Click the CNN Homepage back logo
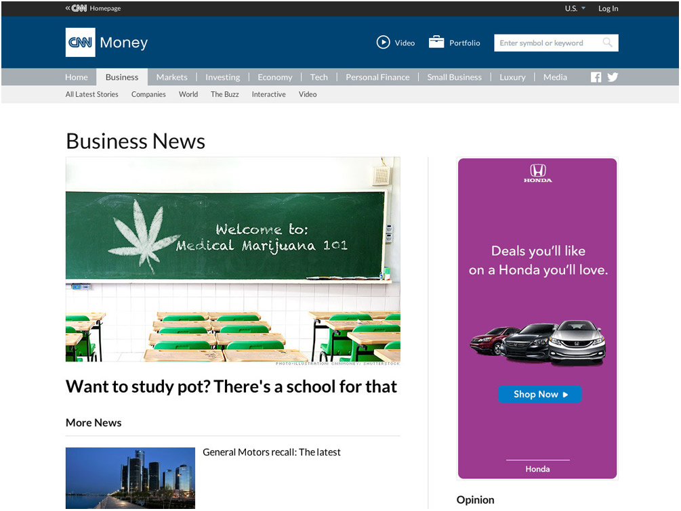Viewport: 681px width, 511px height. click(x=79, y=8)
